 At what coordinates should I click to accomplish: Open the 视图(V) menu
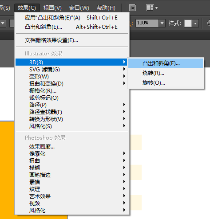(x=52, y=8)
